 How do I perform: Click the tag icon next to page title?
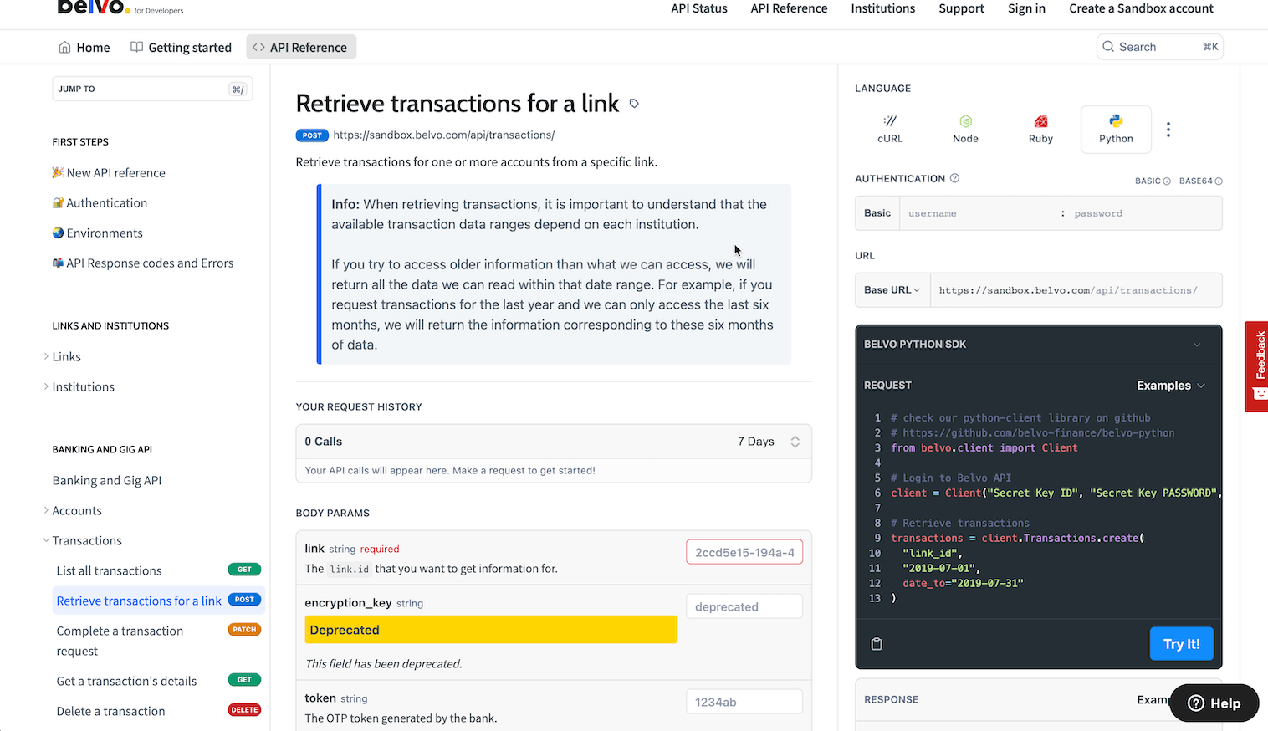pyautogui.click(x=634, y=104)
